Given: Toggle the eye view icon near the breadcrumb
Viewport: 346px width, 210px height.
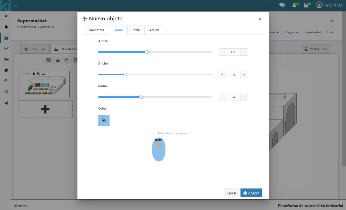Looking at the screenshot, I should pos(332,21).
